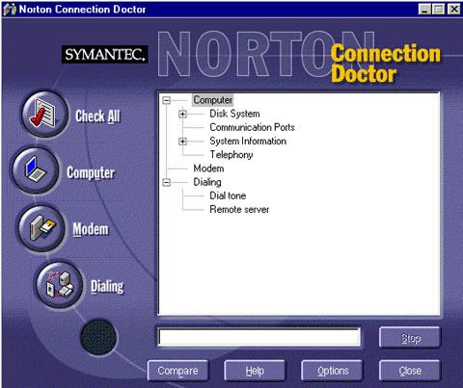Select the Dial tone entry
The width and height of the screenshot is (463, 388).
(x=228, y=195)
